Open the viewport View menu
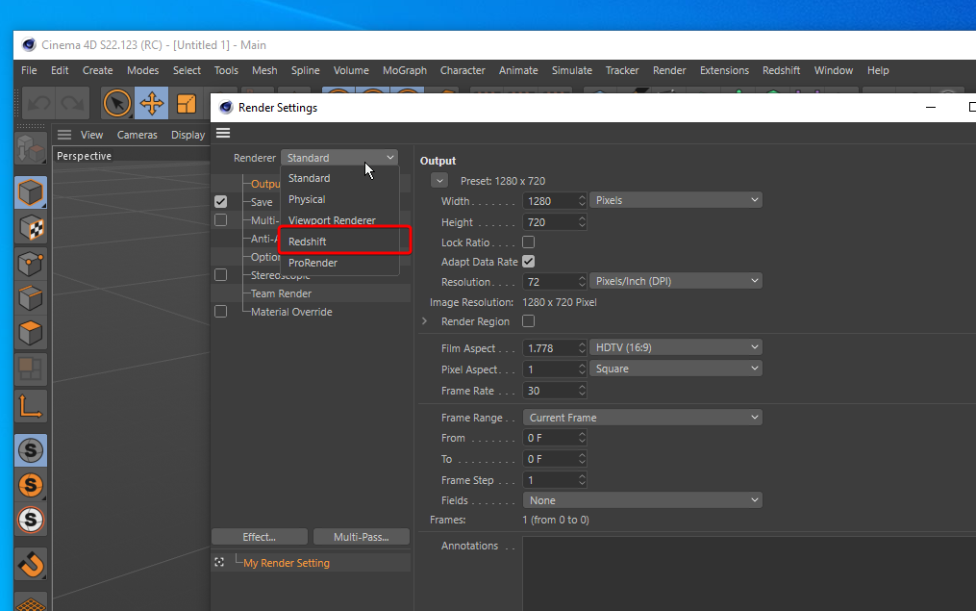This screenshot has width=976, height=611. pos(91,135)
